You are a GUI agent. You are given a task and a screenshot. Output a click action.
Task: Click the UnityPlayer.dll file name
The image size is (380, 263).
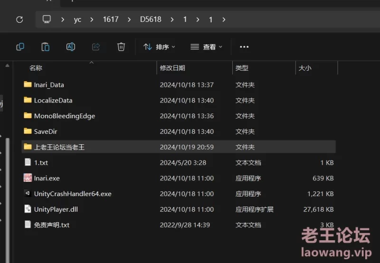point(56,209)
